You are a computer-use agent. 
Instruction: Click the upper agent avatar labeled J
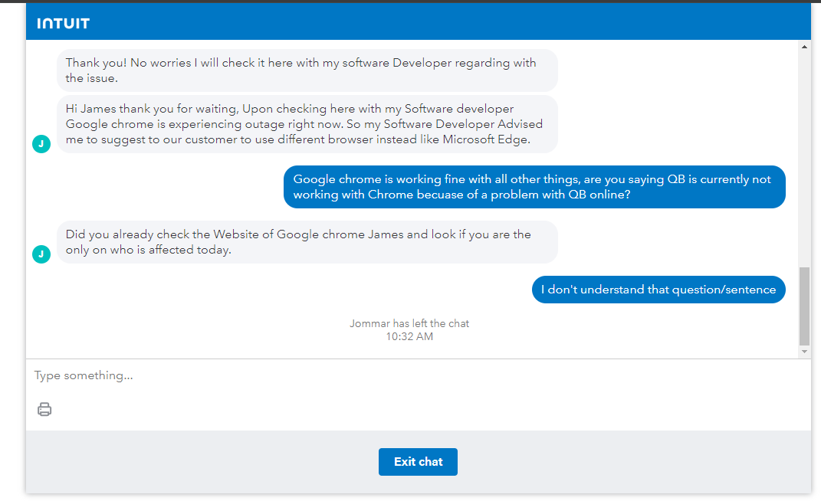(41, 143)
